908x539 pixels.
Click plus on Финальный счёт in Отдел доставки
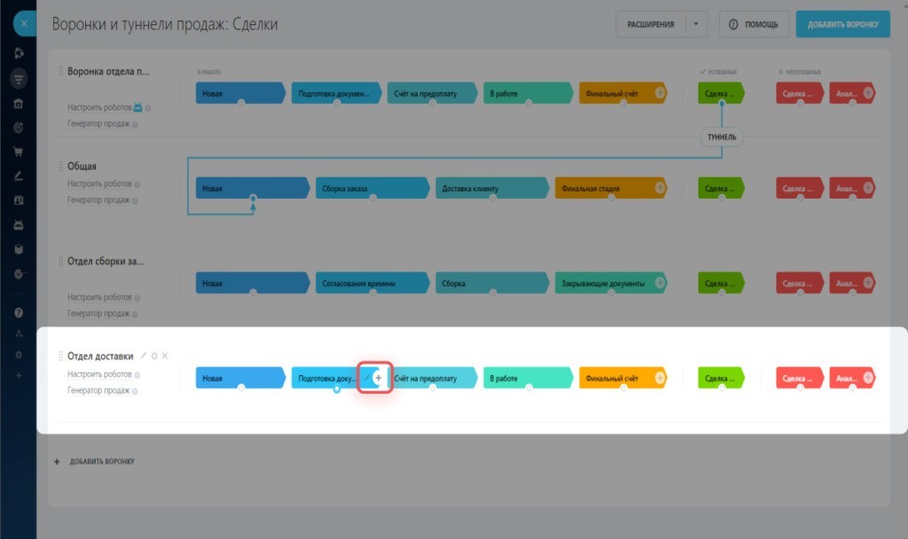pos(660,379)
